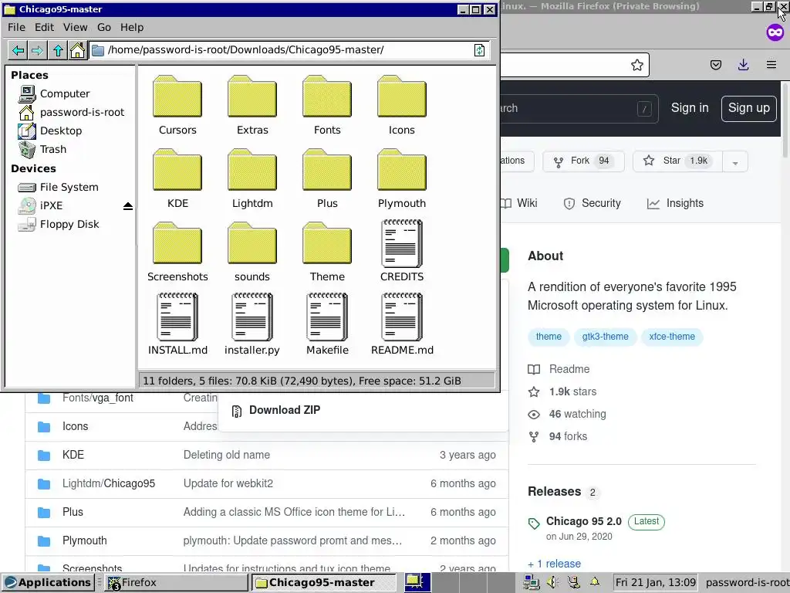Click the notification bell in system tray

595,583
